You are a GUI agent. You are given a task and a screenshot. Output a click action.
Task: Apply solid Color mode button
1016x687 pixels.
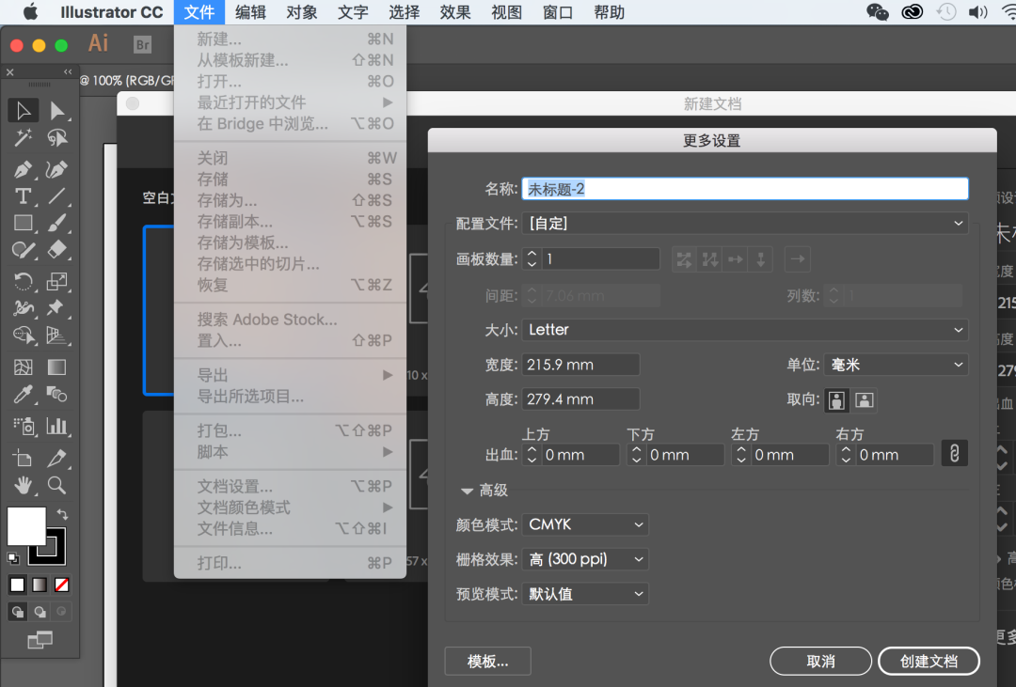[18, 586]
